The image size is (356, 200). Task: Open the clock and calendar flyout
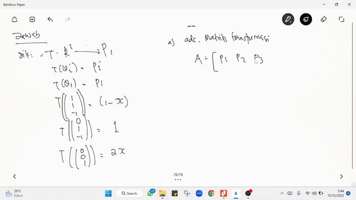pos(336,193)
